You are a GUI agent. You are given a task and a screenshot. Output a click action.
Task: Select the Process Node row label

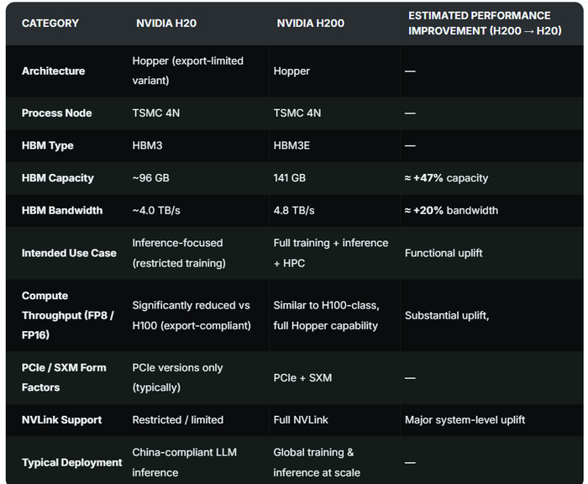click(56, 113)
